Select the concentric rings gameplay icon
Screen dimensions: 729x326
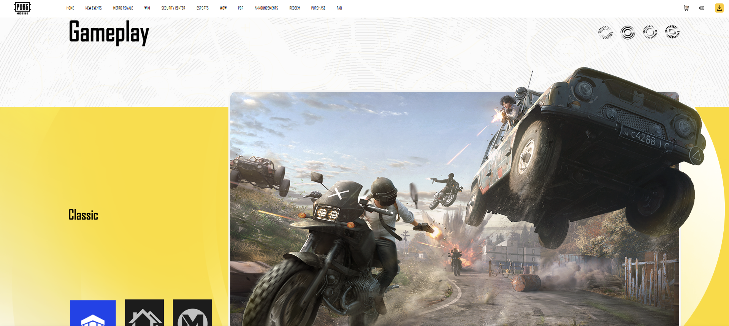pos(628,32)
